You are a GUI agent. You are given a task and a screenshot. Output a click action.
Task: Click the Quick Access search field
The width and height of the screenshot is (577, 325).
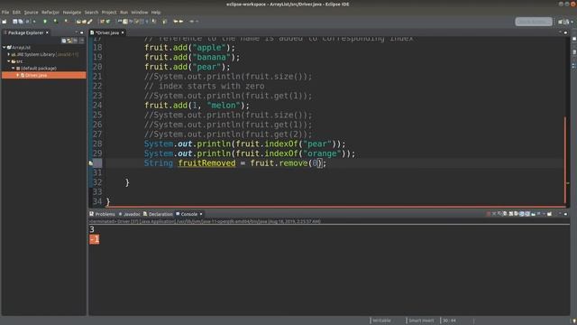pyautogui.click(x=534, y=22)
